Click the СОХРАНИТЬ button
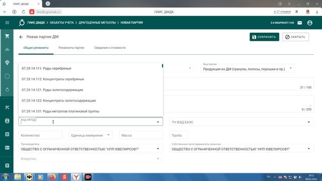 pos(264,37)
